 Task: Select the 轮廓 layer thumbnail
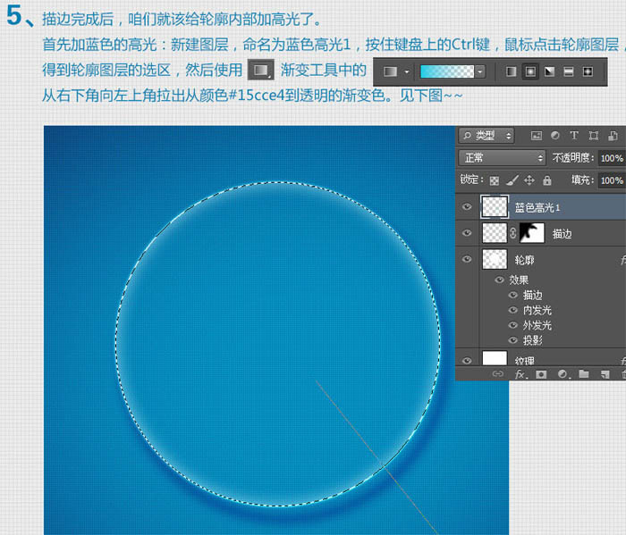(x=495, y=259)
